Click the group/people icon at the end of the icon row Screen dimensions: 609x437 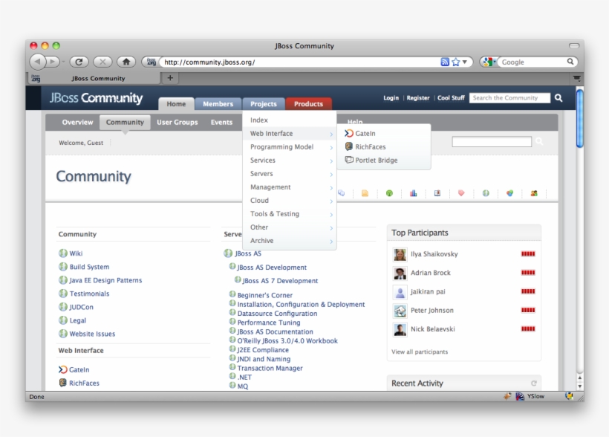pos(533,193)
